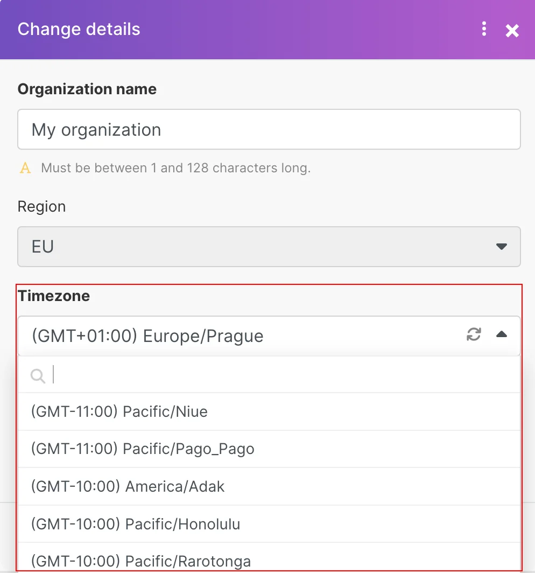This screenshot has height=573, width=535.
Task: Click the yellow warning icon under organization name
Action: pyautogui.click(x=25, y=168)
